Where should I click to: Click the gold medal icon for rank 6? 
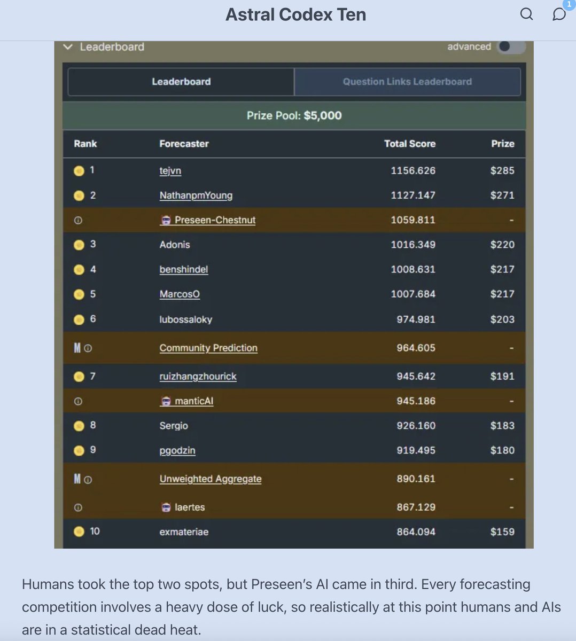click(x=79, y=319)
